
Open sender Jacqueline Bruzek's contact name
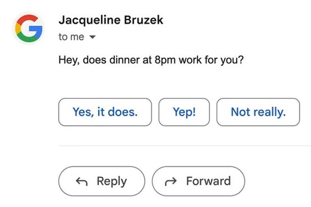(x=111, y=20)
